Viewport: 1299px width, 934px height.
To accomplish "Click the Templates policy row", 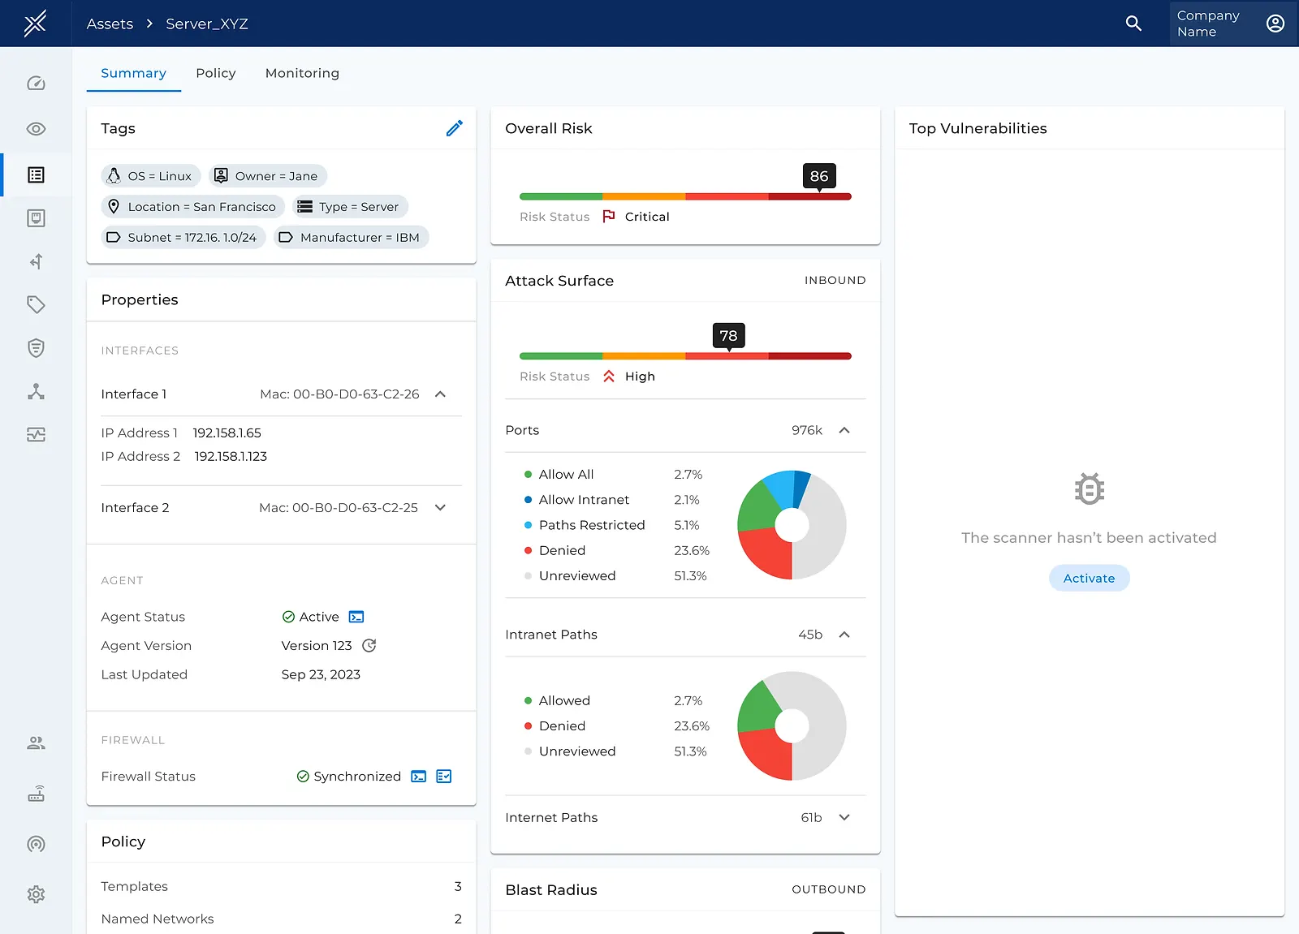I will (281, 886).
